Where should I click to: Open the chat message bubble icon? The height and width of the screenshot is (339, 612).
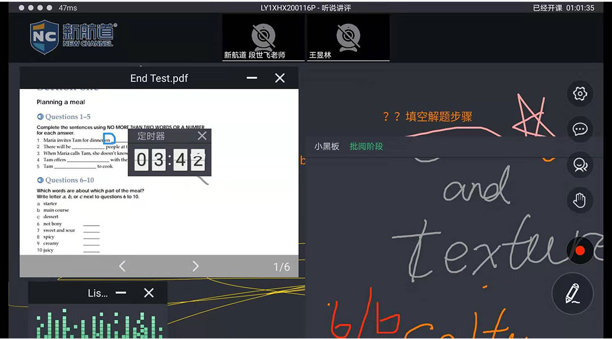point(580,129)
